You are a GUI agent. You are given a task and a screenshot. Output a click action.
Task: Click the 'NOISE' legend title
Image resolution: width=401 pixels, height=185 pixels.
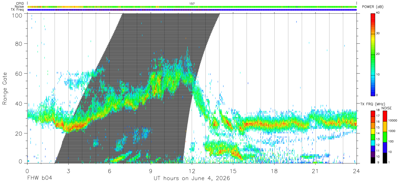pos(387,108)
